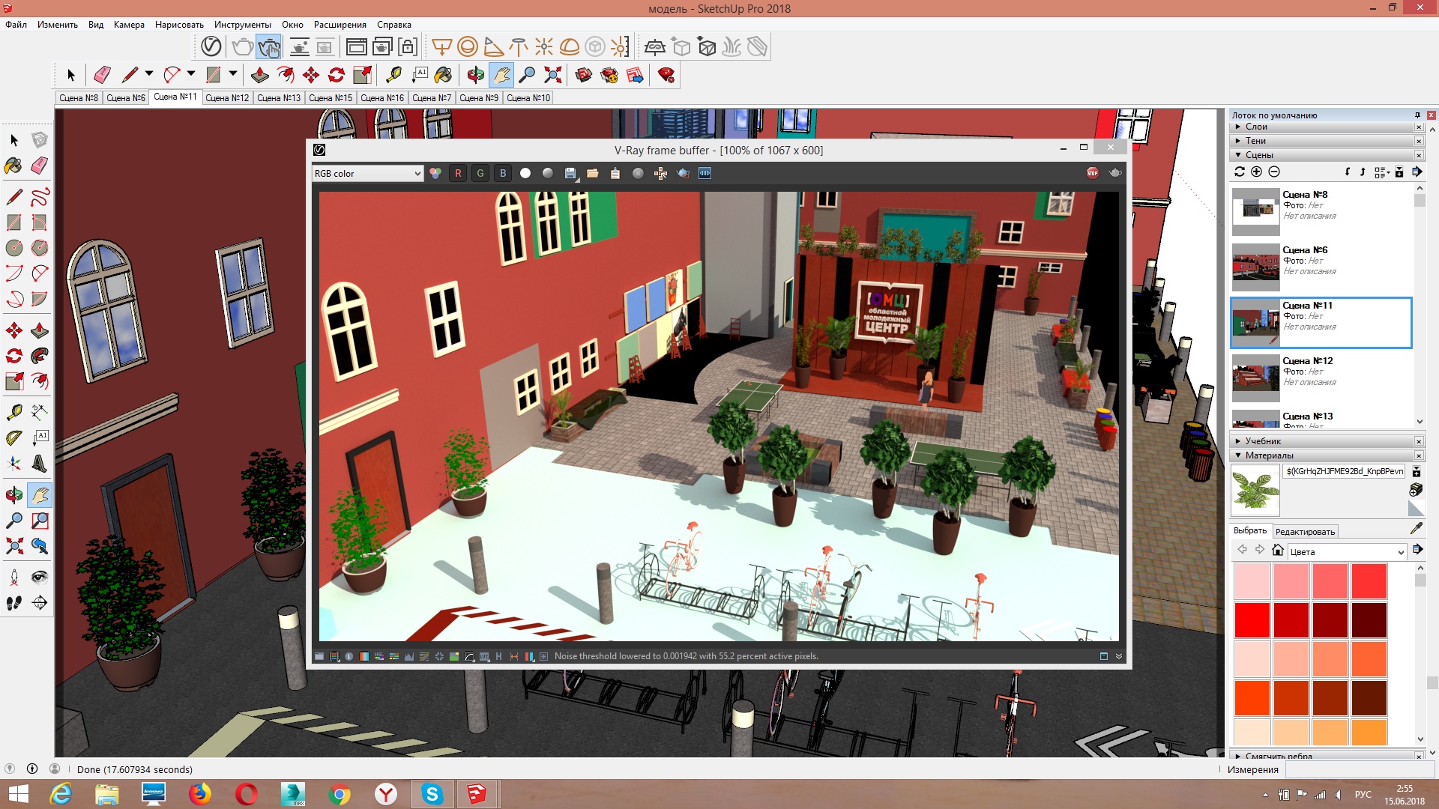Select Сцена №6 thumbnail in scenes list
This screenshot has height=809, width=1439.
[x=1256, y=267]
